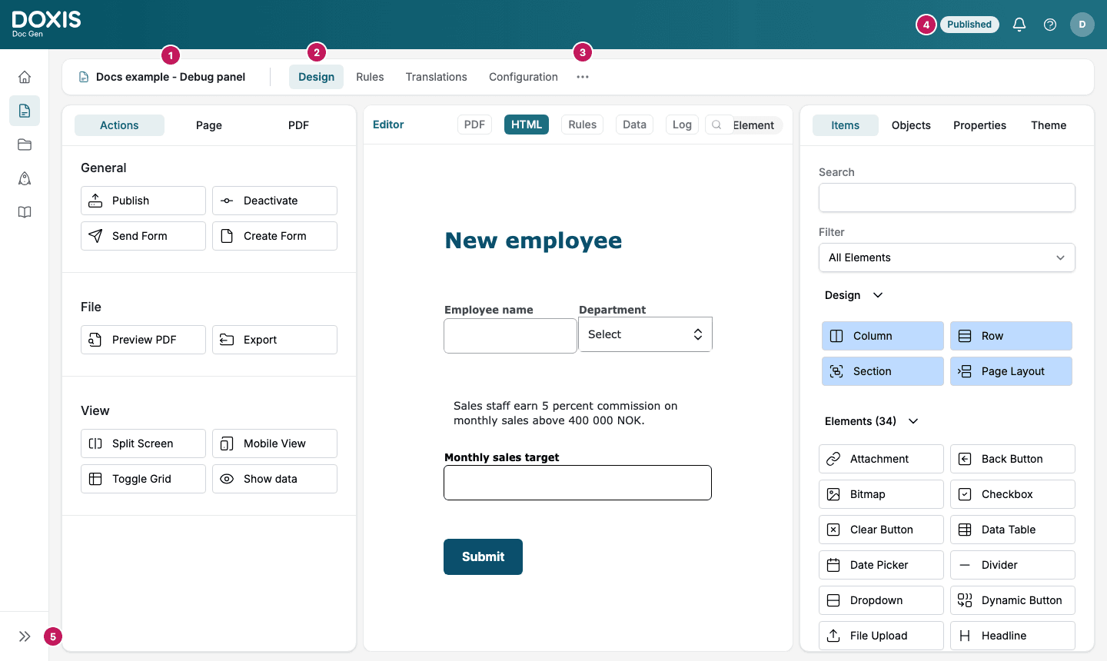Screen dimensions: 1107x661
Task: Switch editor to PDF mode
Action: coord(474,125)
